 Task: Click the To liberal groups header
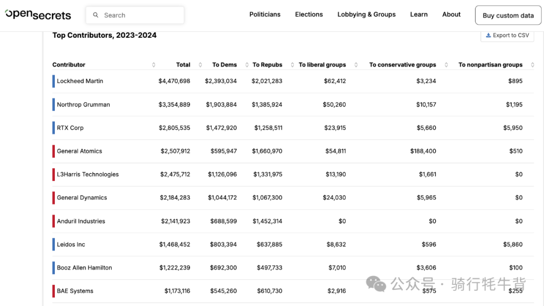tap(322, 65)
